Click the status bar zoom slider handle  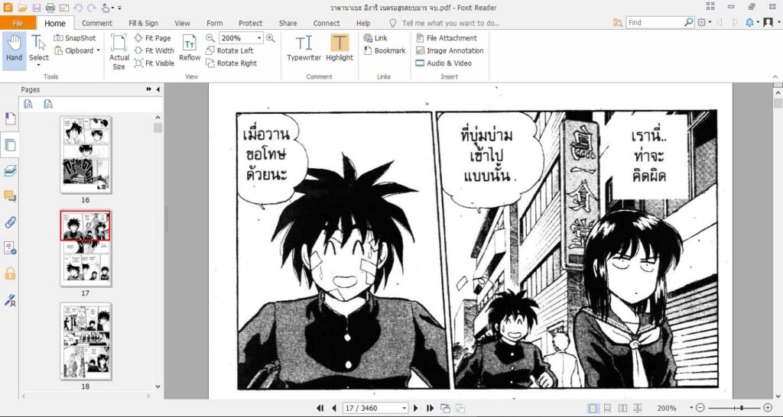[x=742, y=408]
